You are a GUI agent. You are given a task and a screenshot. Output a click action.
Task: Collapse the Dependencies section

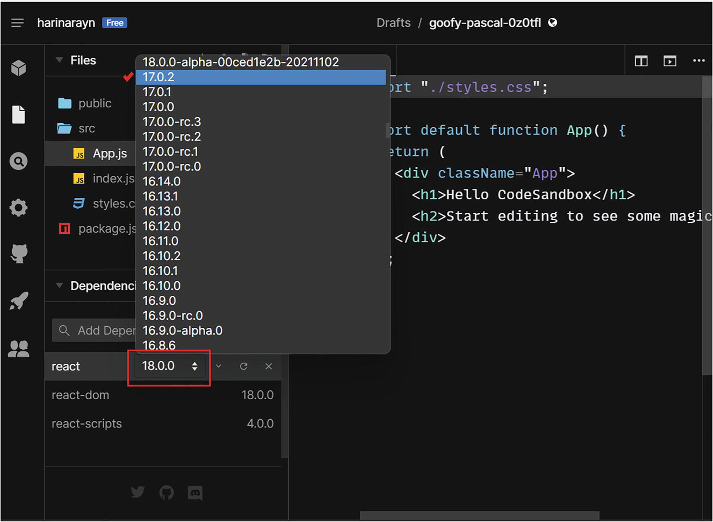[x=60, y=286]
